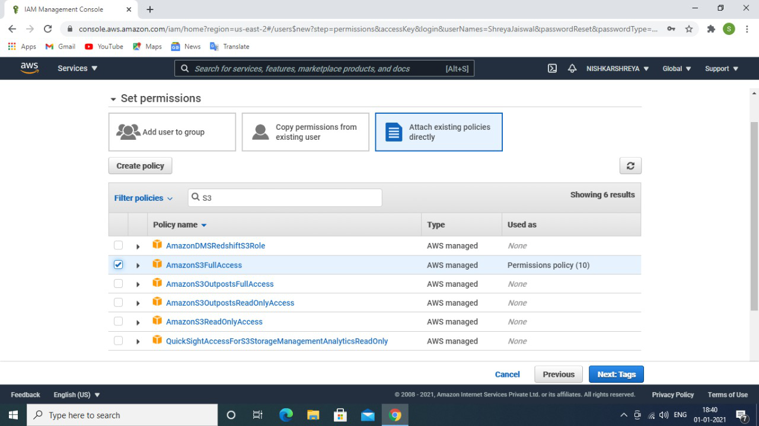Bookmark this page with the star icon
This screenshot has width=759, height=426.
tap(689, 29)
